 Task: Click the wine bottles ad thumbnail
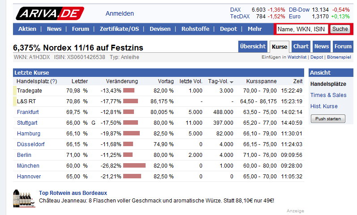pos(24,198)
